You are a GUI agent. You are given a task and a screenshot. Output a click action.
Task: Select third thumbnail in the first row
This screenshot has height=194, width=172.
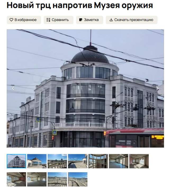(57, 161)
